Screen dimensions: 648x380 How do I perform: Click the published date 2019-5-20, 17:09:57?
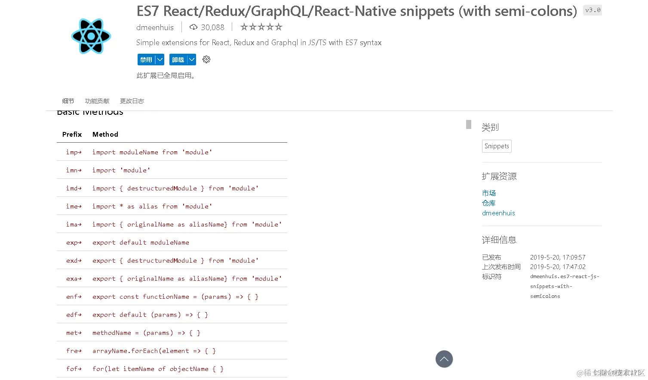tap(558, 257)
